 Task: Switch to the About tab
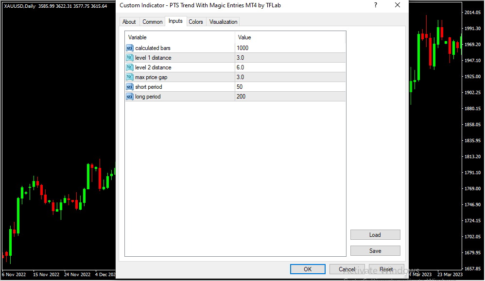pos(129,22)
